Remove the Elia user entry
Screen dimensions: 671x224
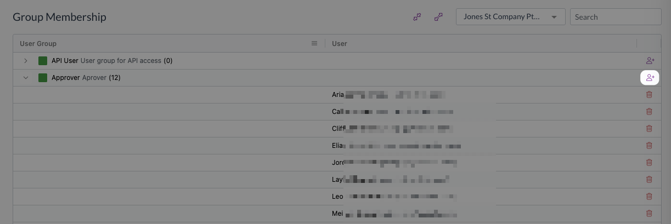click(x=649, y=146)
